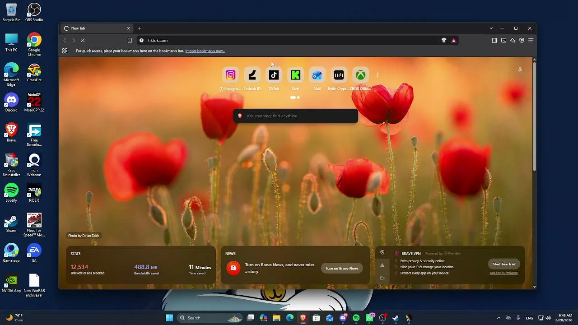Click the taskbar Search box
This screenshot has height=325, width=578.
tap(210, 318)
